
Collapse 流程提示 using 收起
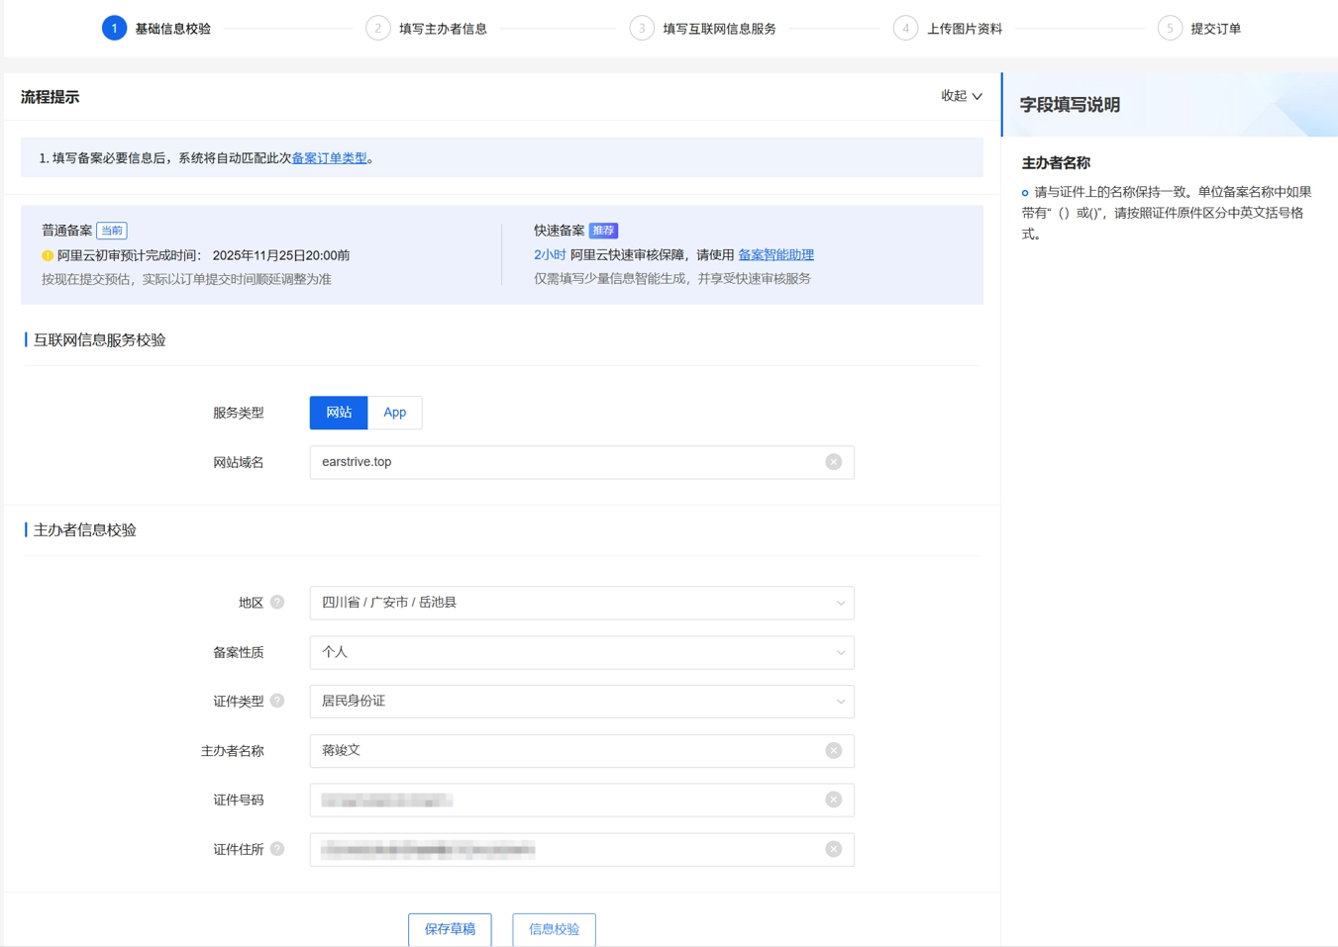[x=960, y=95]
